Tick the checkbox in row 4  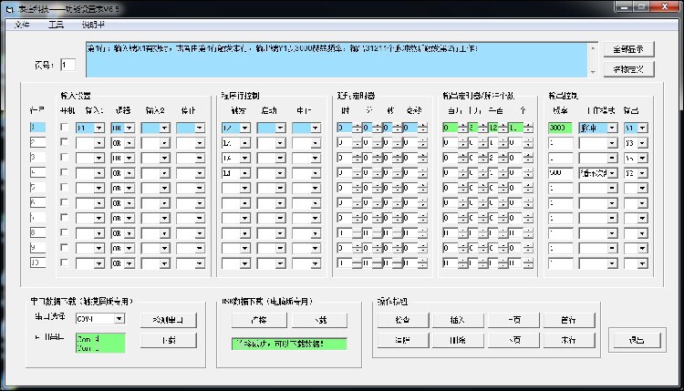point(64,172)
